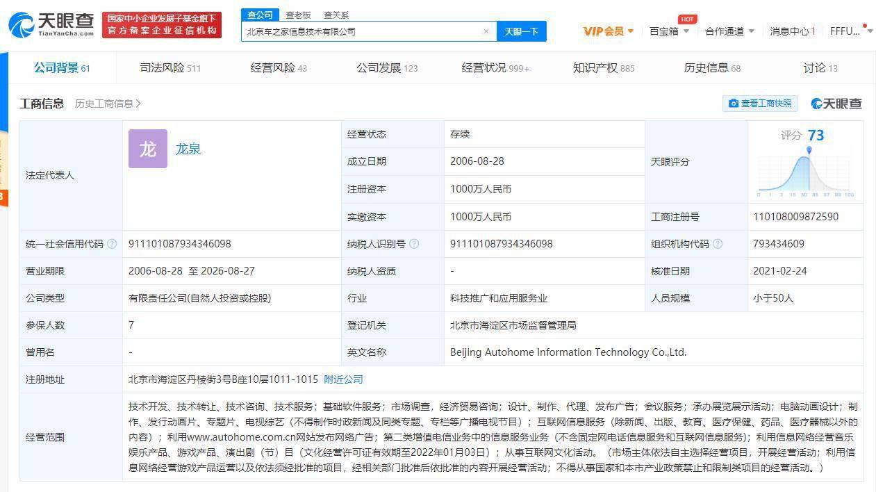Open 历史工商信息 with the chevron

(108, 104)
